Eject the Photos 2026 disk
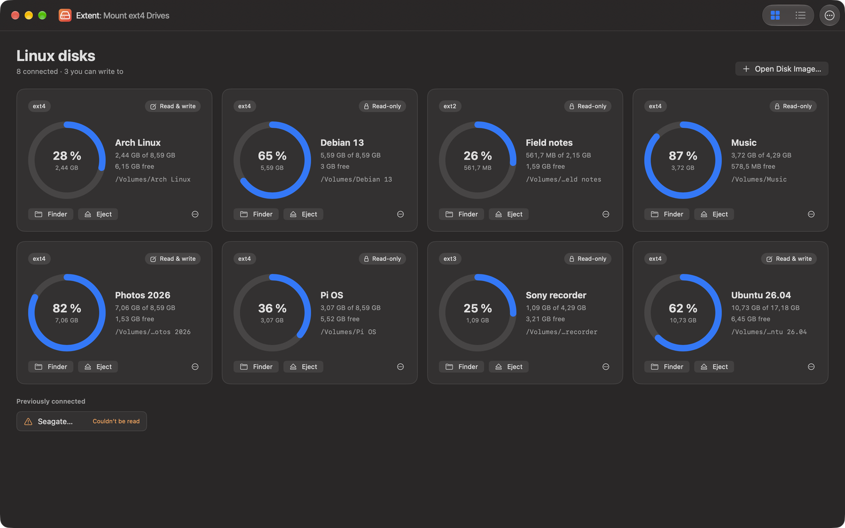The width and height of the screenshot is (845, 528). click(98, 366)
